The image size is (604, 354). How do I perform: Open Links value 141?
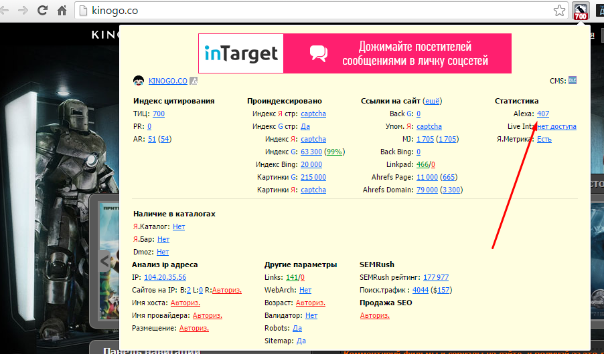click(292, 277)
